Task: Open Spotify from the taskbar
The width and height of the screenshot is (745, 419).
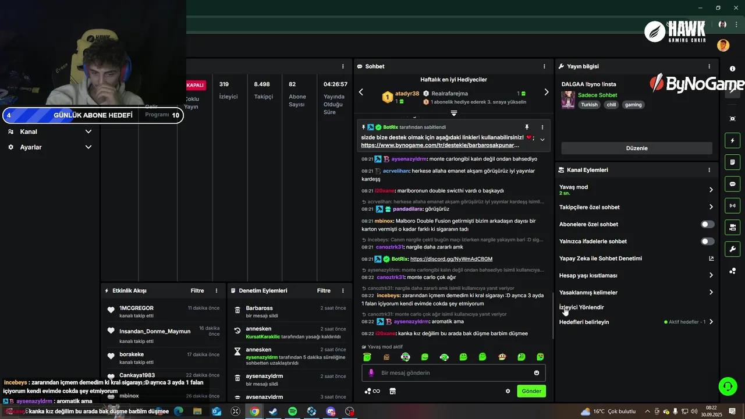Action: point(293,411)
